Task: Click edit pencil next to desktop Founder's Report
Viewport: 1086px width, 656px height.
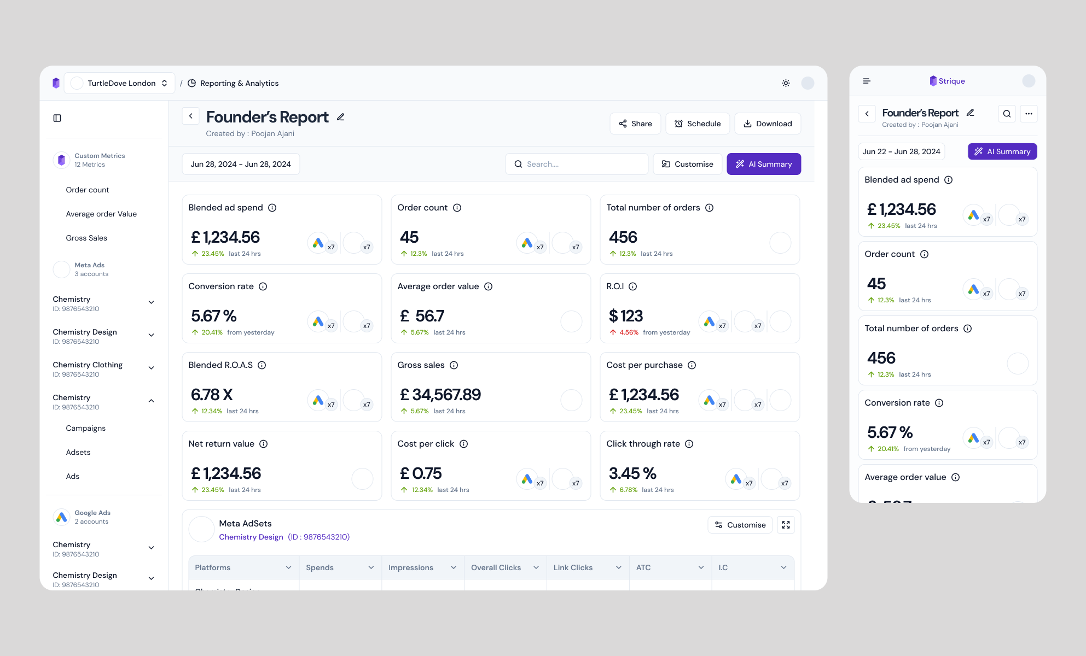Action: point(340,117)
